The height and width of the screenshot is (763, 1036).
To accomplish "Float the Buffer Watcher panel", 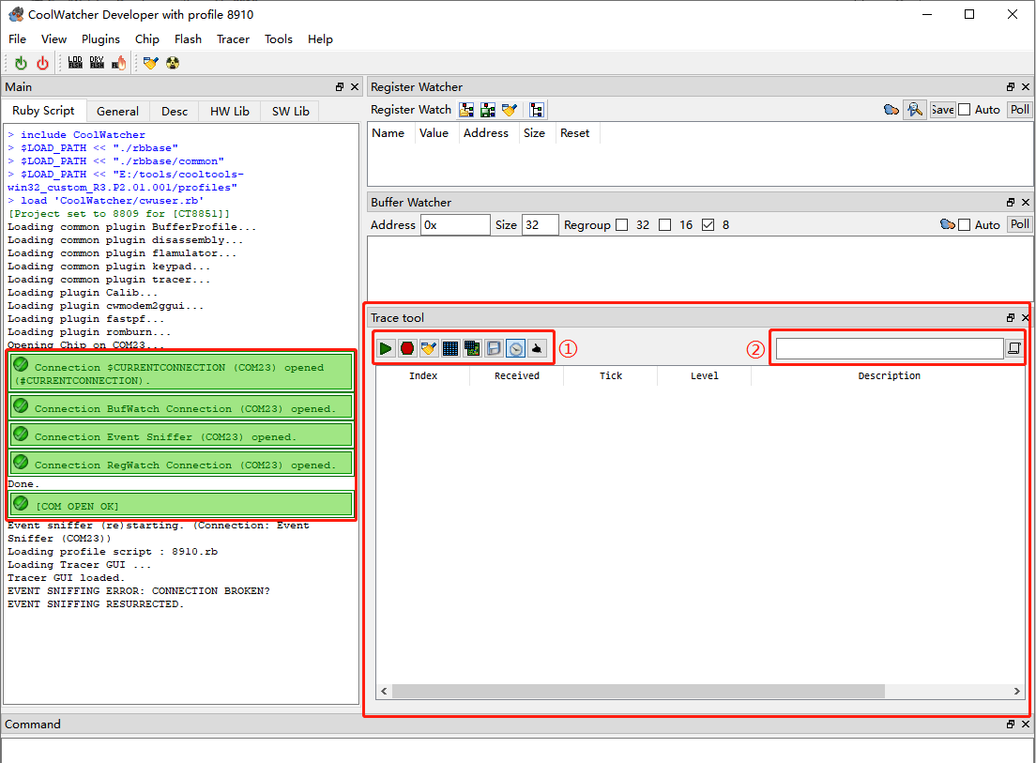I will click(x=1011, y=202).
